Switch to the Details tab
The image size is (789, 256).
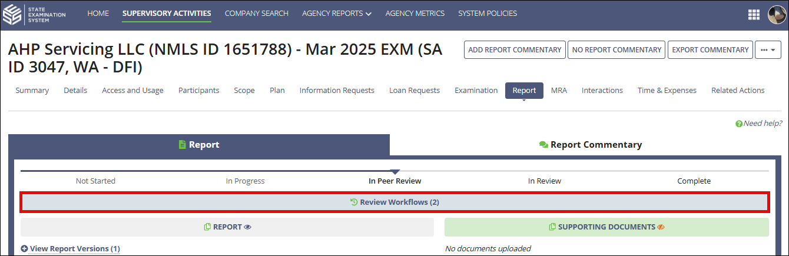(x=75, y=91)
